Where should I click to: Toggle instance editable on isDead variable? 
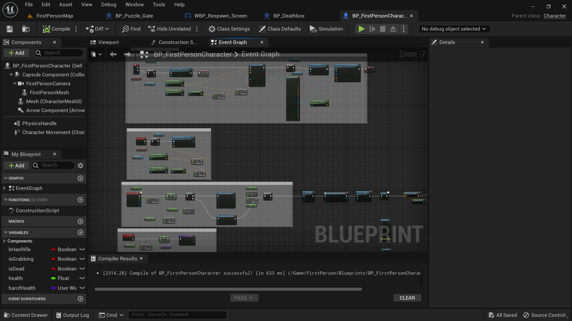(82, 269)
